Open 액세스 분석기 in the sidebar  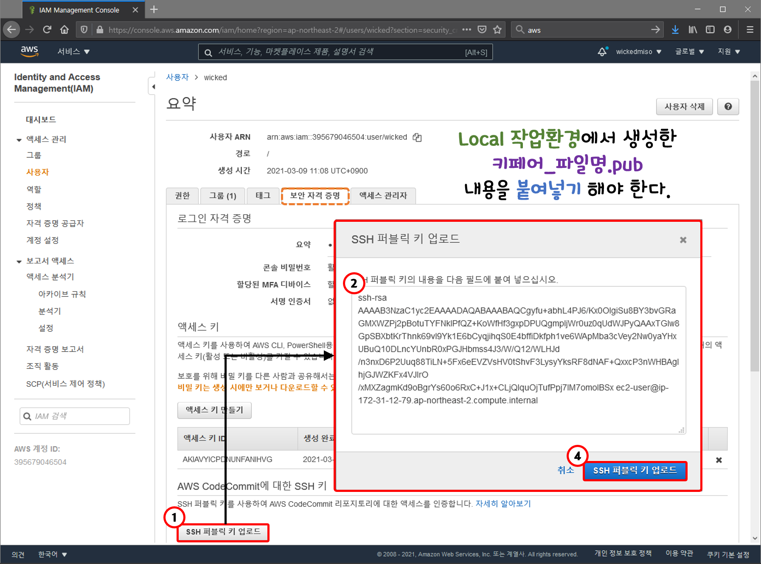(x=50, y=276)
